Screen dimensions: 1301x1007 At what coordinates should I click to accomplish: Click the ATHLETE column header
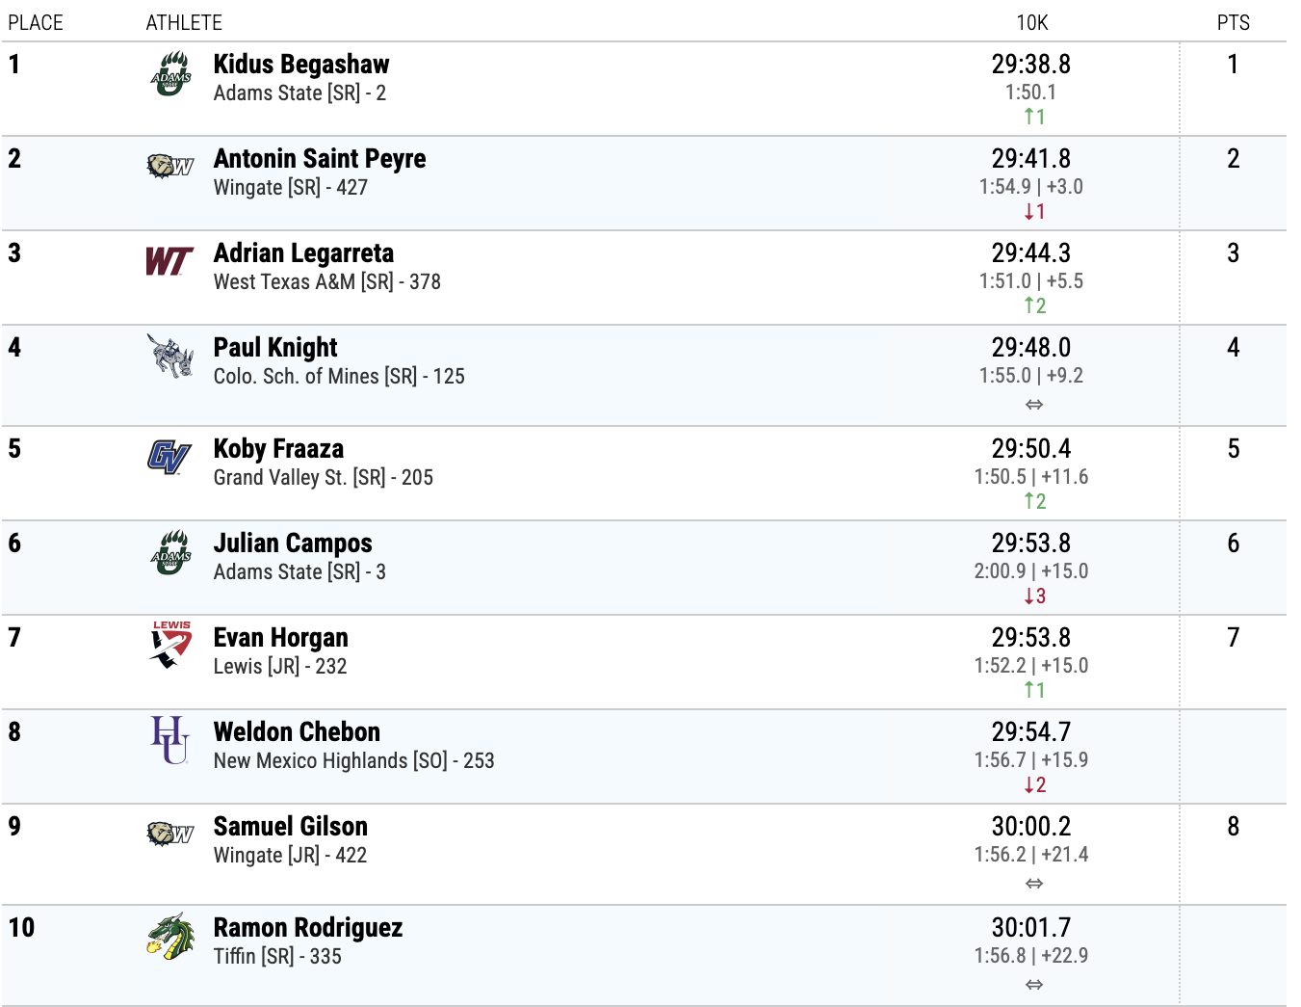184,23
